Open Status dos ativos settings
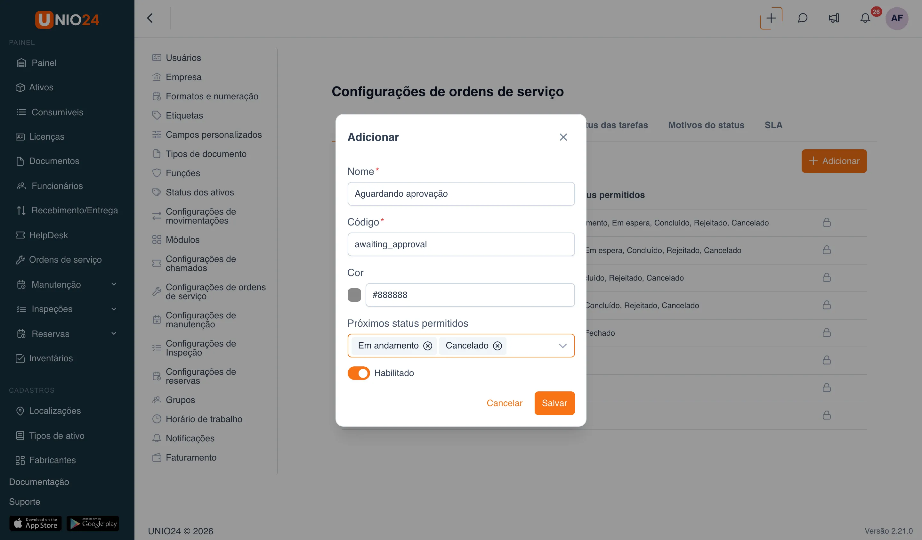Screen dimensions: 922x540 (193, 192)
